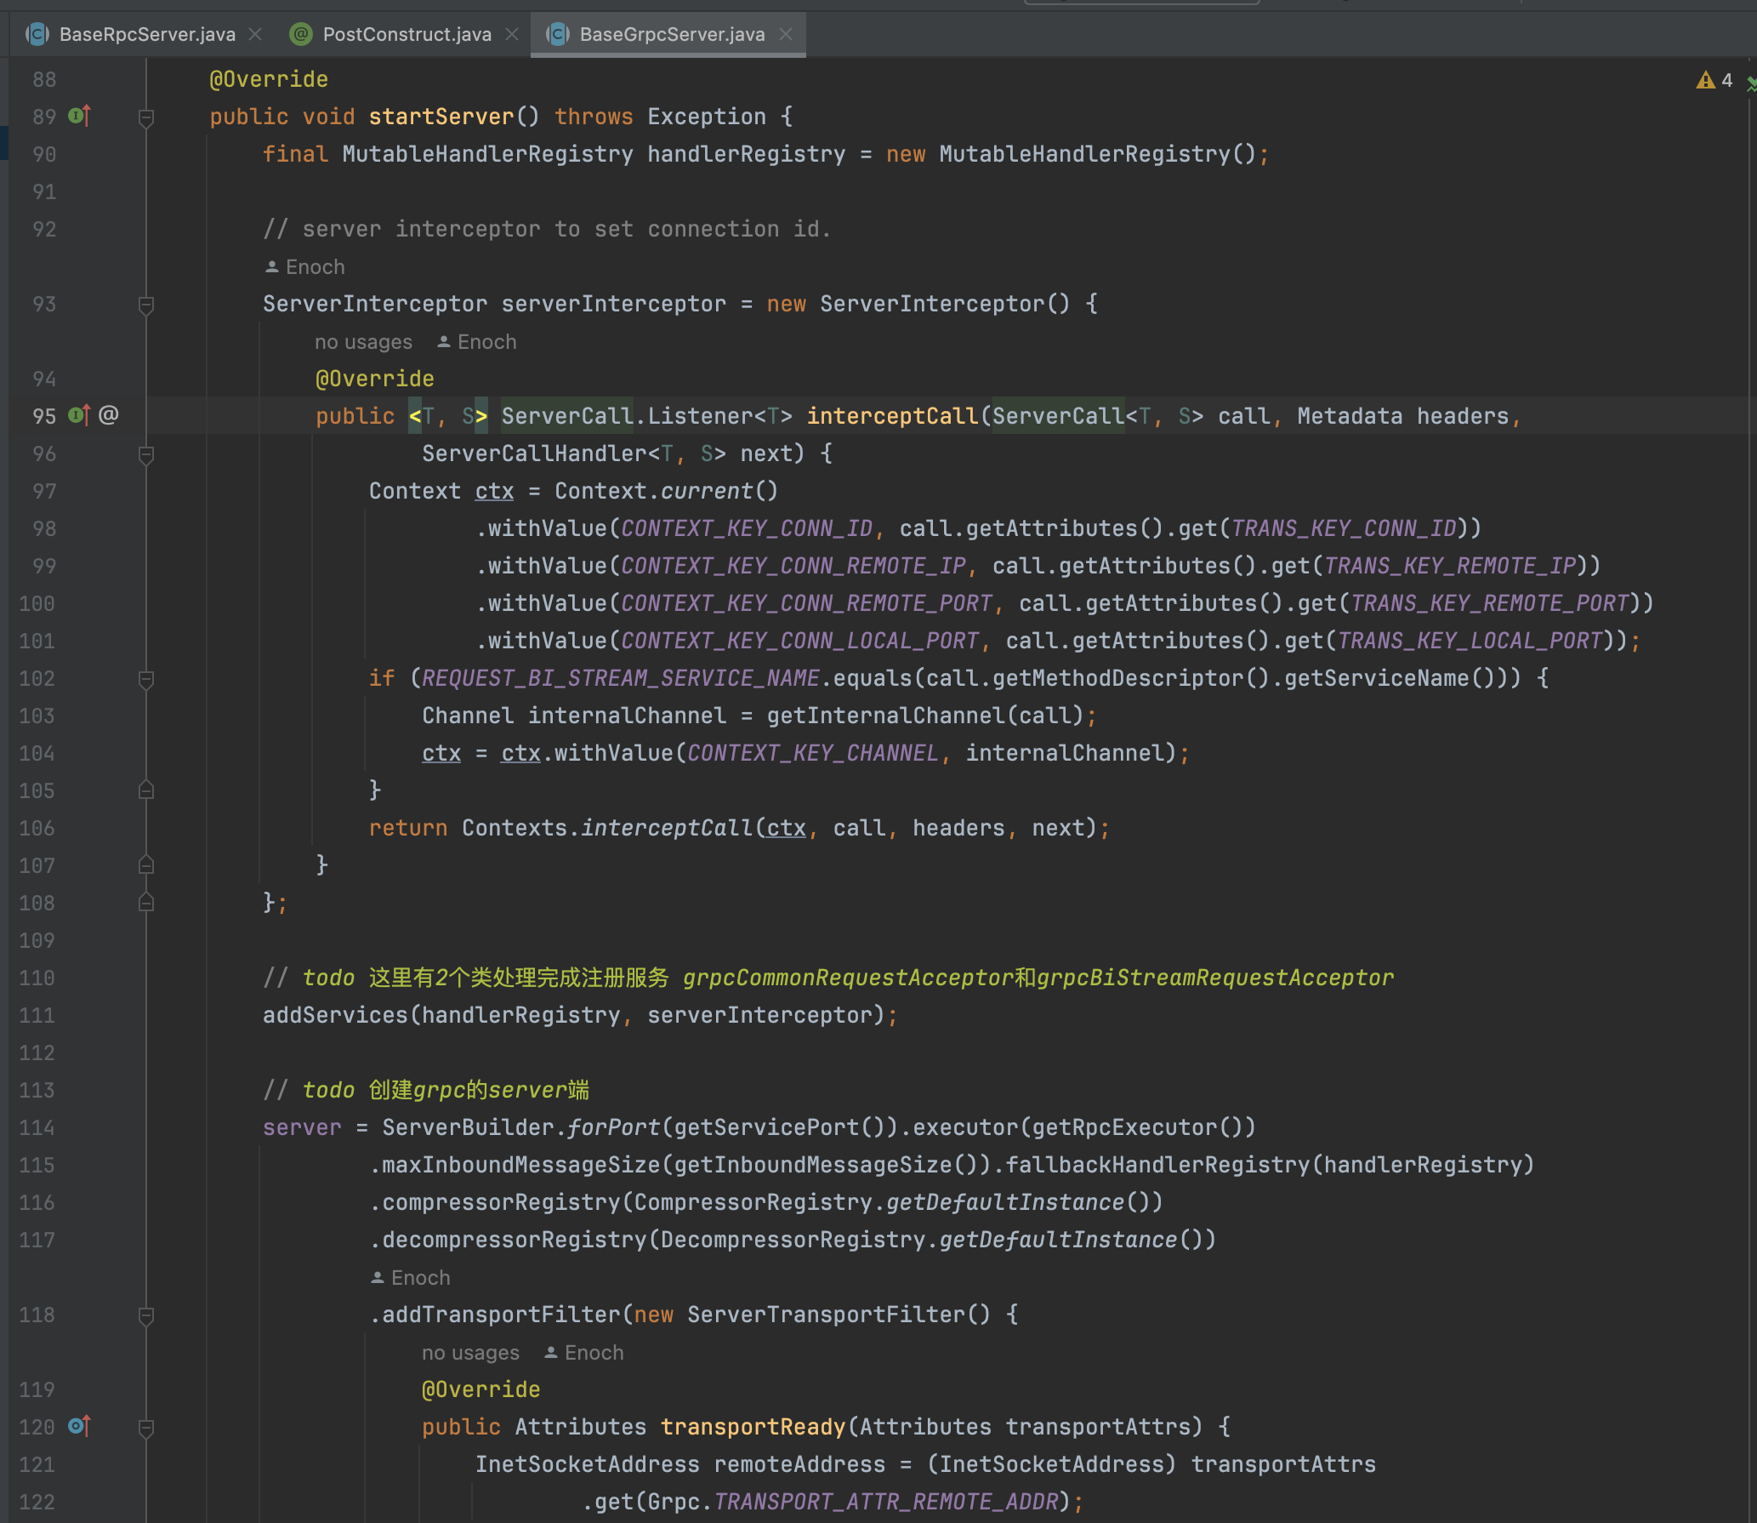Viewport: 1757px width, 1523px height.
Task: Click fallbackHandlerRegistry call on line 115
Action: tap(1158, 1165)
